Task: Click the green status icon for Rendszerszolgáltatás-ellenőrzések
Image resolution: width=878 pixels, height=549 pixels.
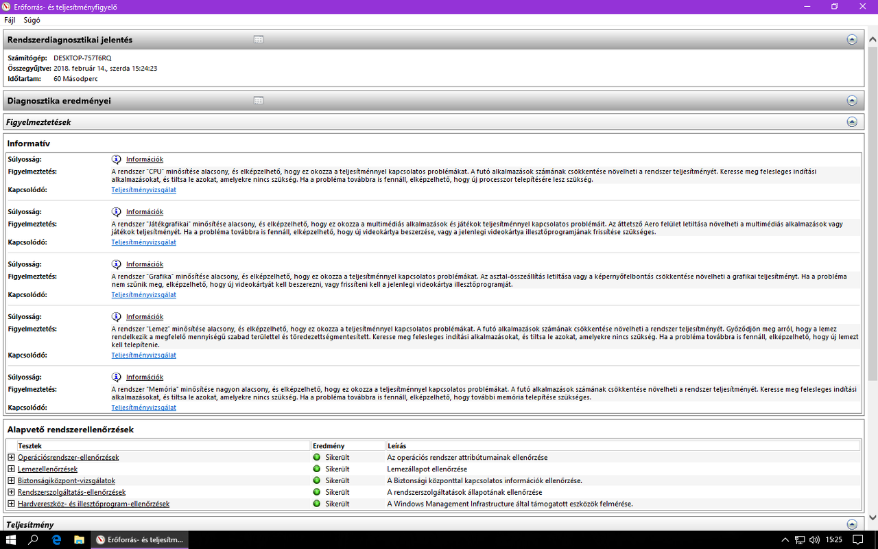Action: coord(316,492)
